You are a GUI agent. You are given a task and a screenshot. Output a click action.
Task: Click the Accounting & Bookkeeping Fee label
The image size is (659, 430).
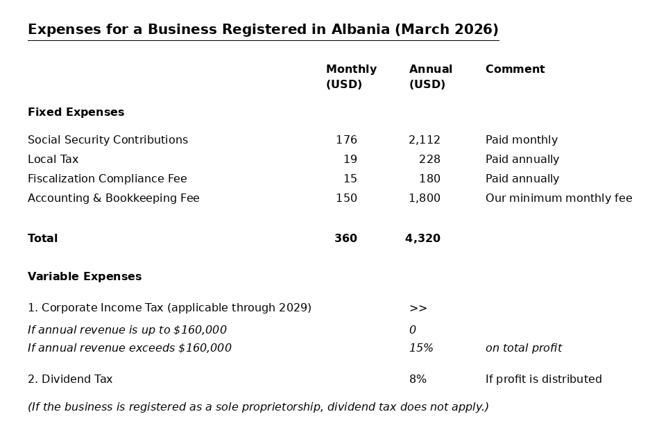(114, 198)
